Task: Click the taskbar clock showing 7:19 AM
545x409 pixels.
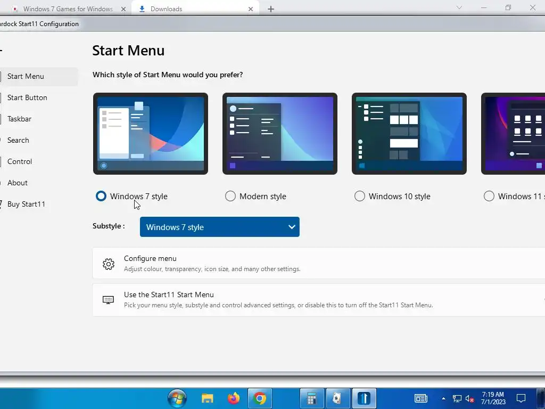Action: point(493,398)
